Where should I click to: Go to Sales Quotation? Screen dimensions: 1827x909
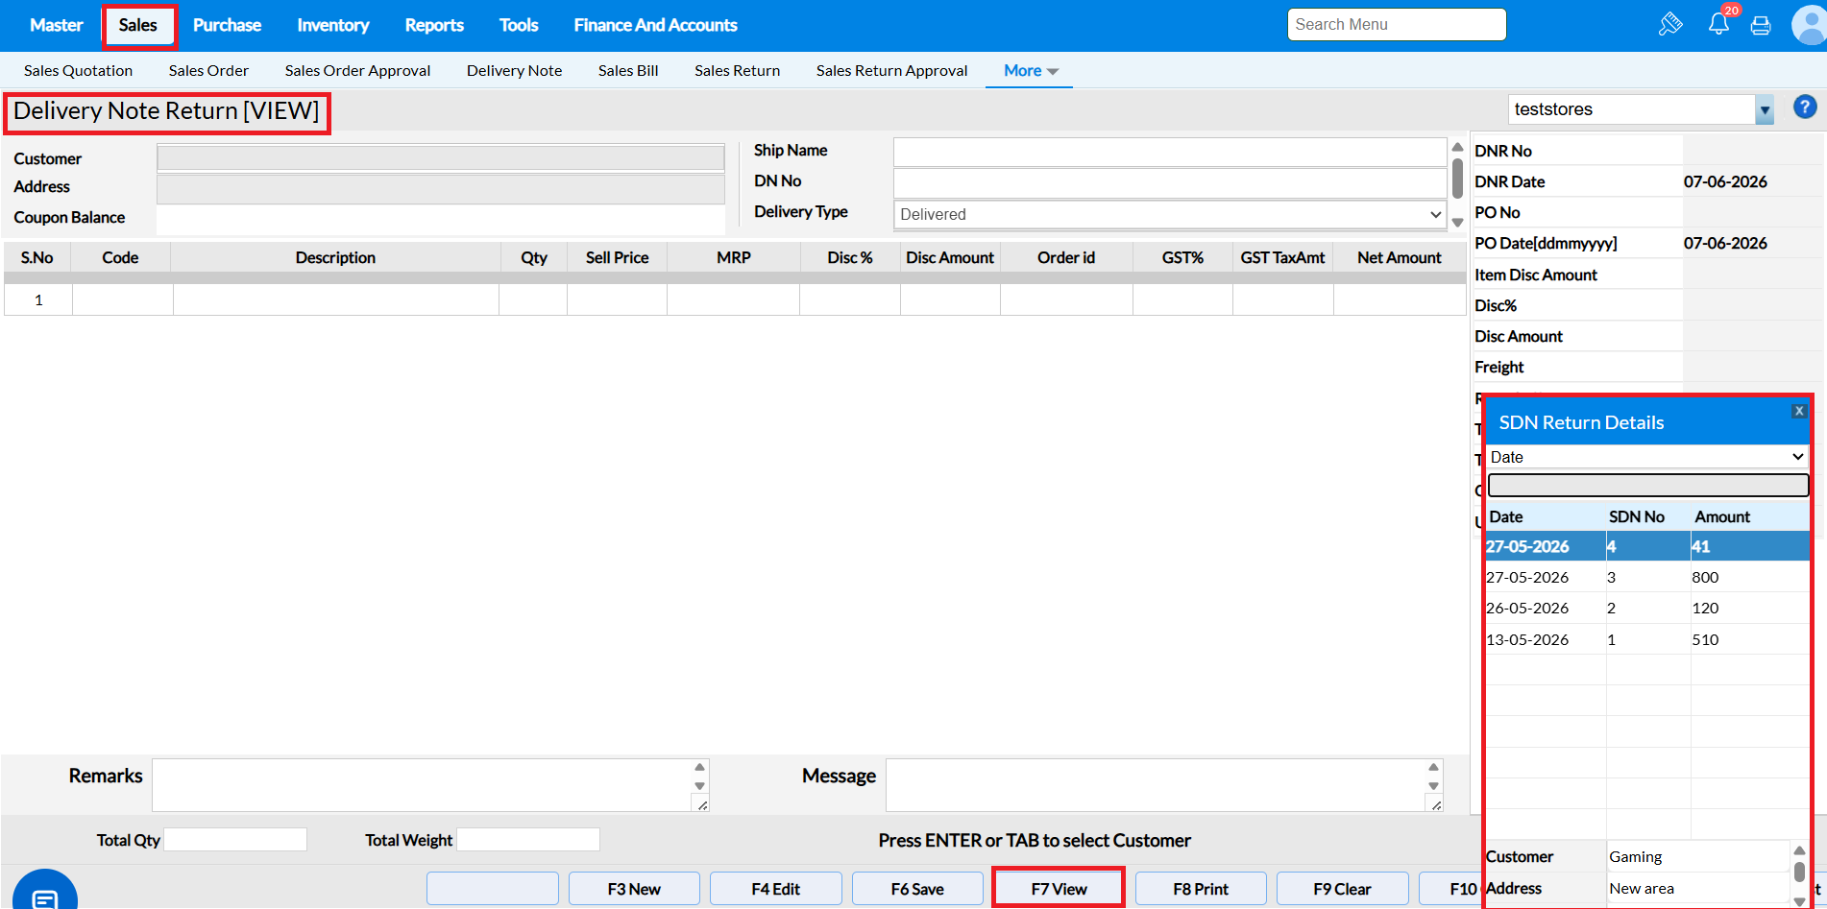tap(78, 70)
